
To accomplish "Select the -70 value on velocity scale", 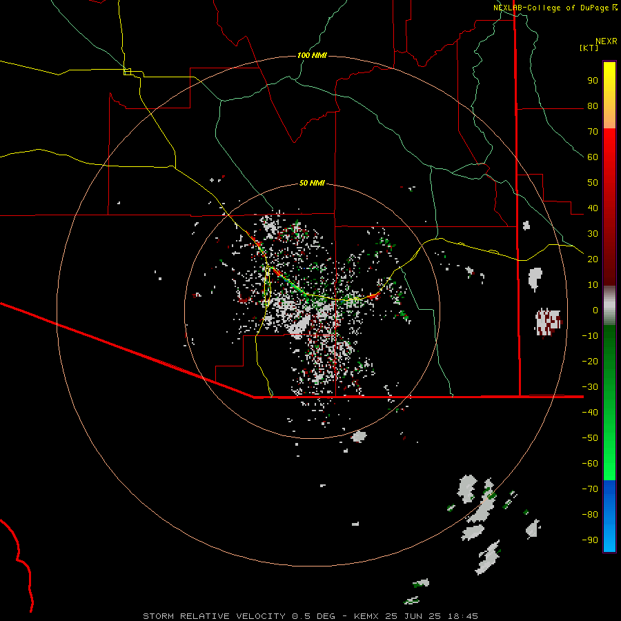I will pyautogui.click(x=590, y=489).
